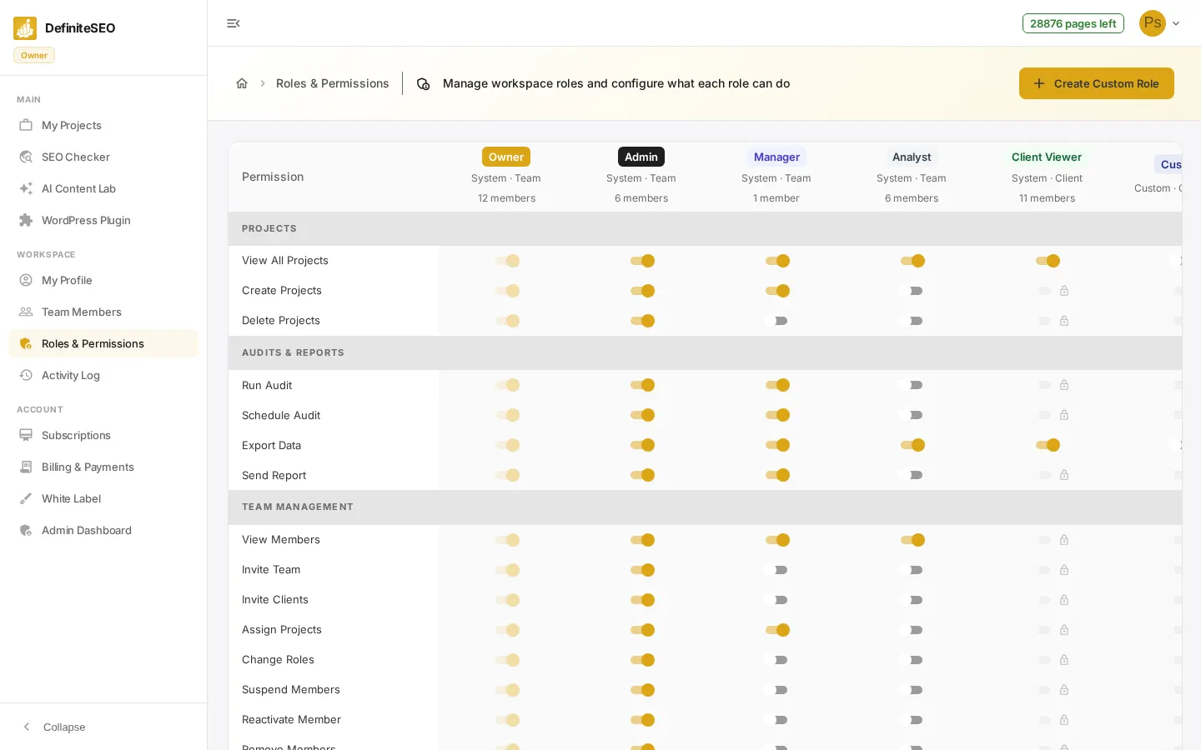Click the 28876 pages left badge
The height and width of the screenshot is (750, 1201).
1073,23
